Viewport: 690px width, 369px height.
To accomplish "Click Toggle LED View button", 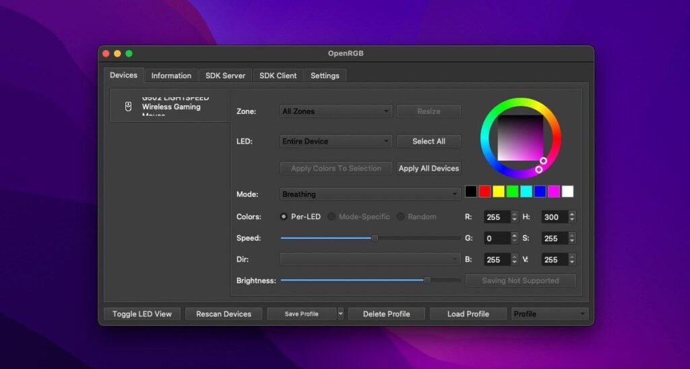I will (x=142, y=314).
